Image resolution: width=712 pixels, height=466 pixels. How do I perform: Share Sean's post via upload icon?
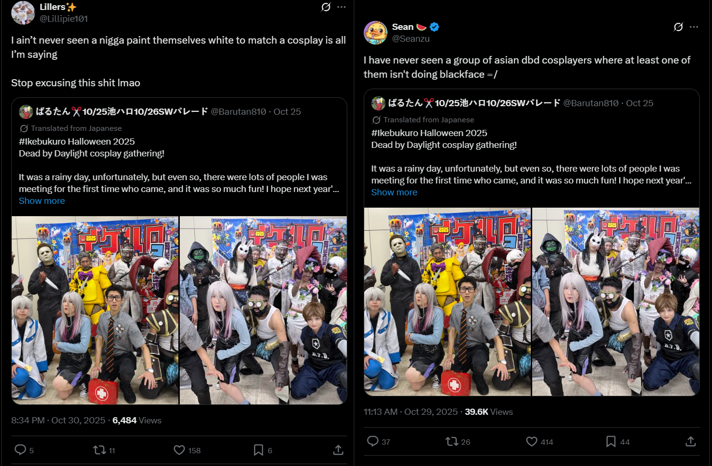coord(691,441)
